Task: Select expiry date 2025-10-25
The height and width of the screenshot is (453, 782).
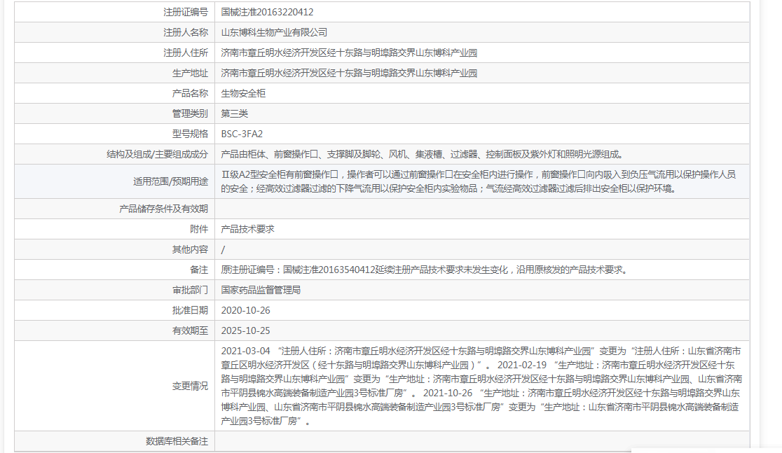Action: tap(245, 331)
